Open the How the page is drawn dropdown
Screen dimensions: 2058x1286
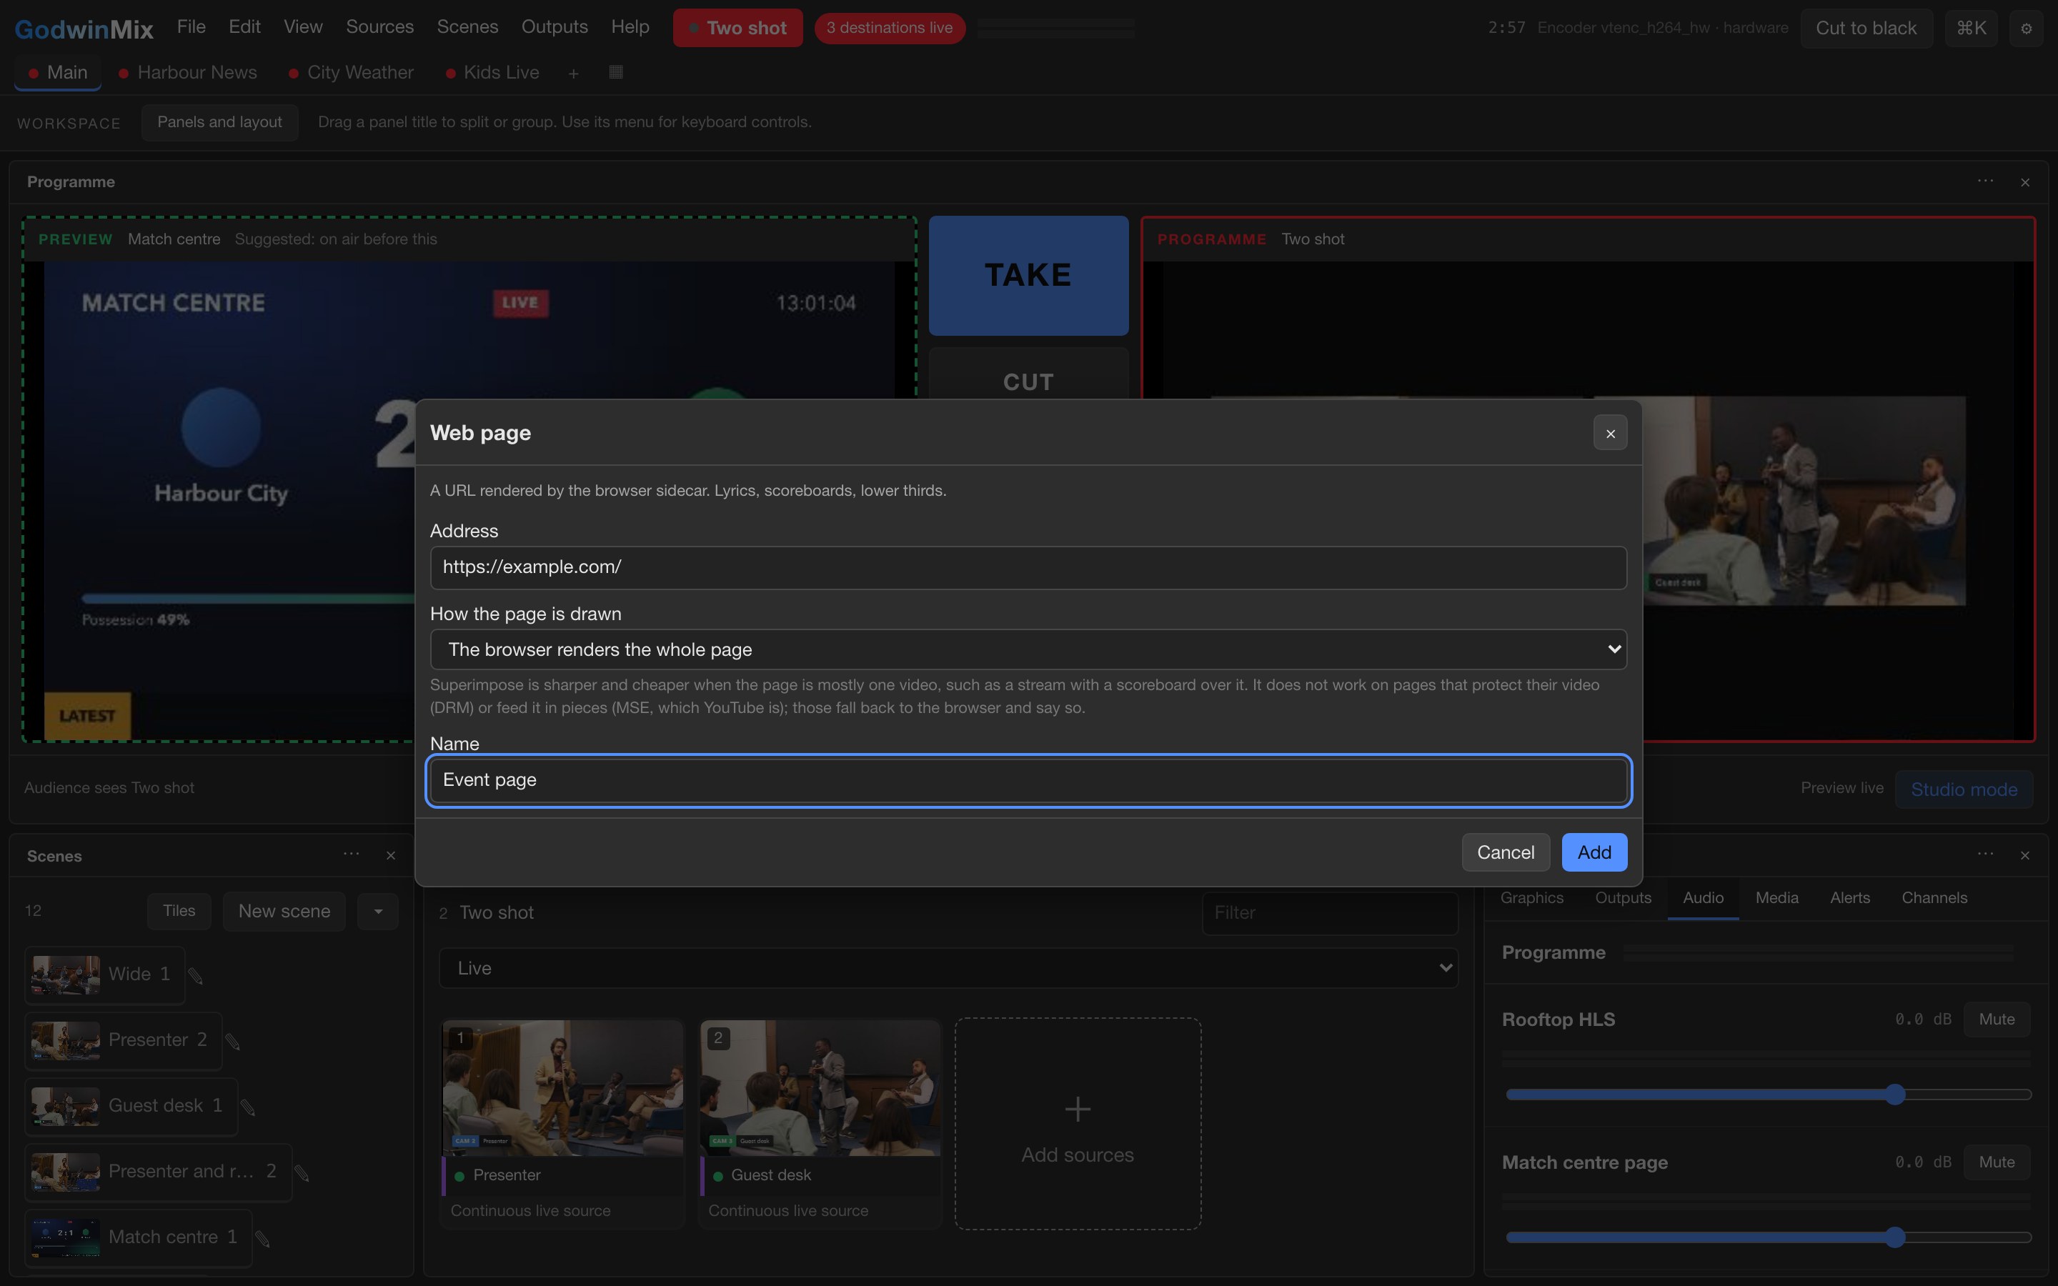[1028, 650]
